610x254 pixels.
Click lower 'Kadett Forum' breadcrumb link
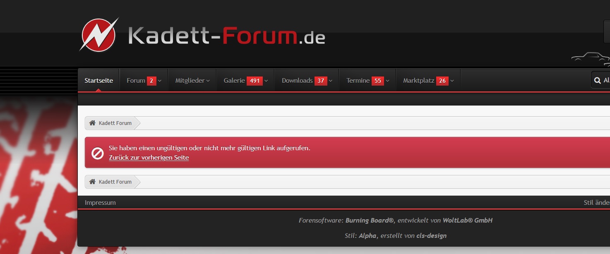click(115, 182)
